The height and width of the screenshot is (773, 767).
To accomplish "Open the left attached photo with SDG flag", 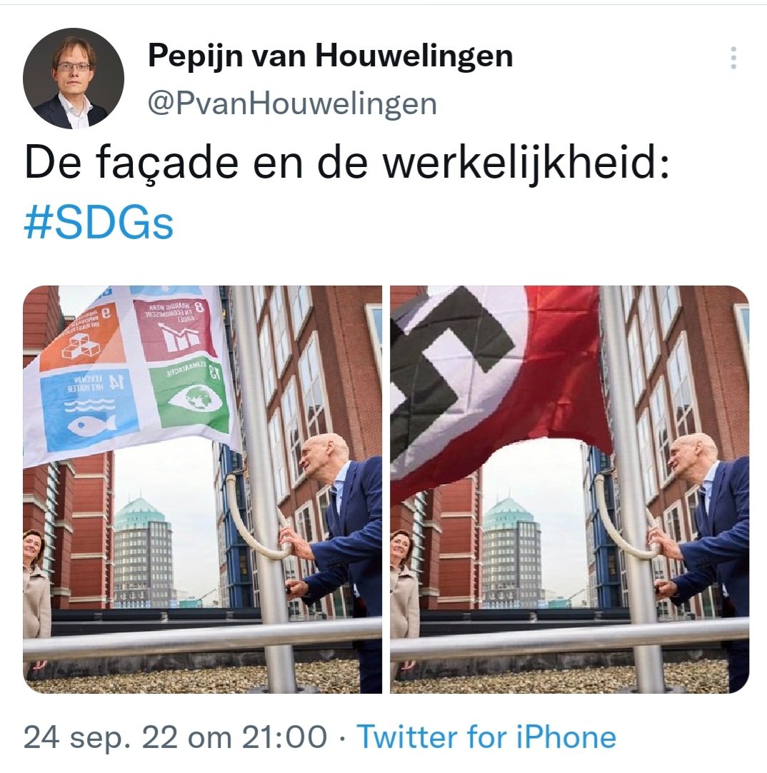I will tap(202, 490).
